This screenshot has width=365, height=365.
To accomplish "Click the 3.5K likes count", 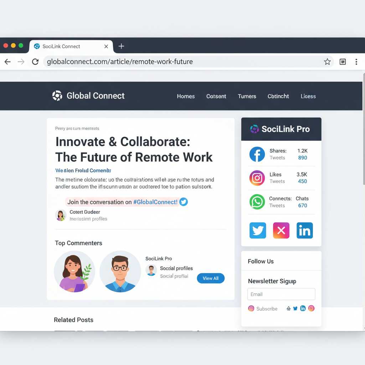I will [x=302, y=174].
